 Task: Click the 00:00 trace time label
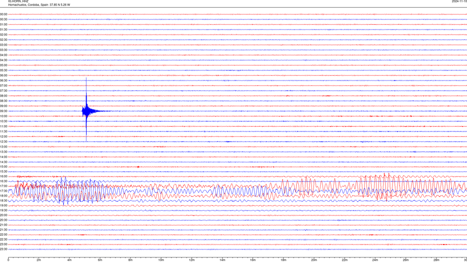(x=3, y=14)
